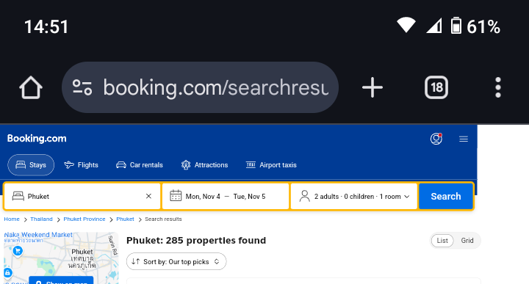Follow the Thailand breadcrumb link
Screen dimensions: 529x284
pos(41,219)
